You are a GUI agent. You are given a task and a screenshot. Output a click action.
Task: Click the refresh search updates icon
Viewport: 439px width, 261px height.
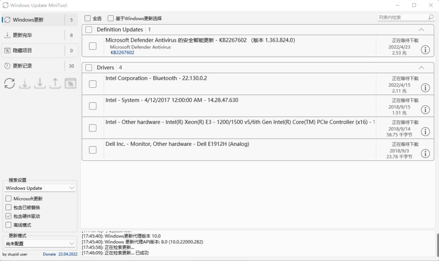[x=9, y=83]
